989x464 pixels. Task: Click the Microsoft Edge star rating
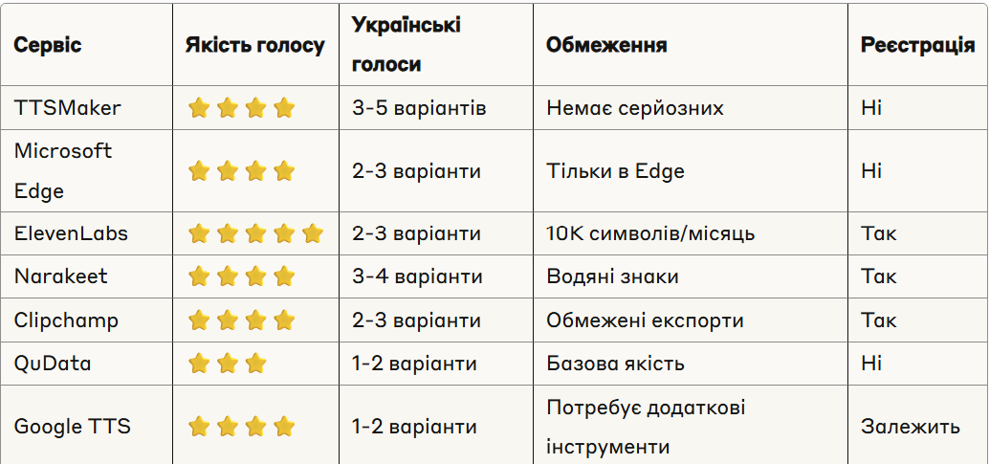click(242, 171)
